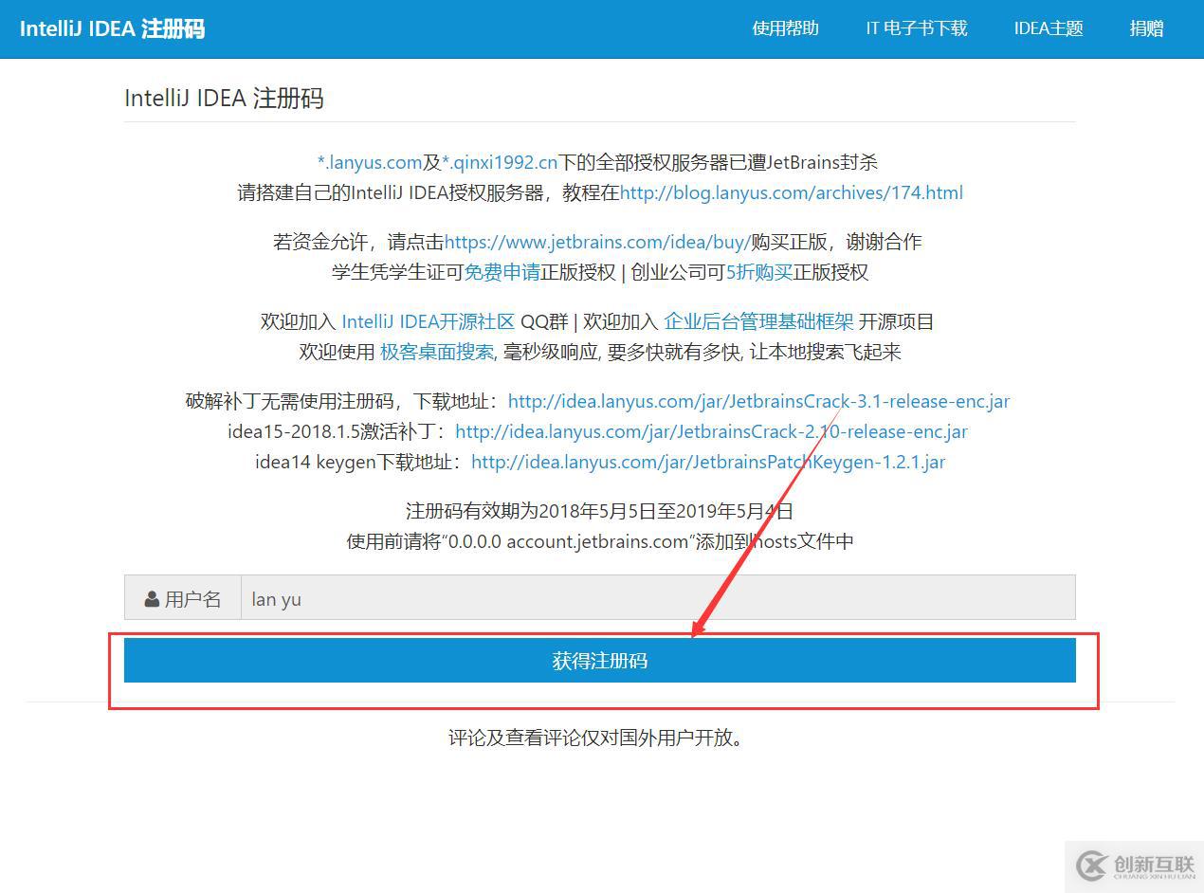Viewport: 1204px width, 893px height.
Task: Open the 使用帮助 nav item
Action: pyautogui.click(x=785, y=28)
